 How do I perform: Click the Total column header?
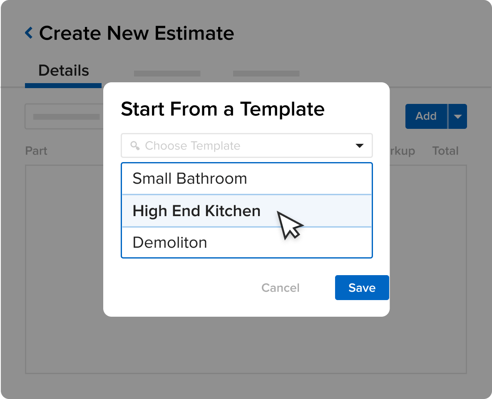tap(445, 151)
